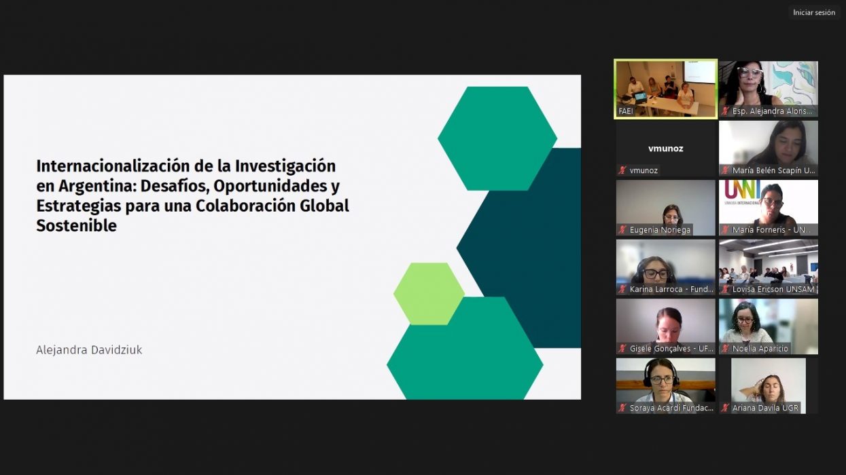Open options on vmunoz's participant tile
The height and width of the screenshot is (475, 846).
pos(665,148)
